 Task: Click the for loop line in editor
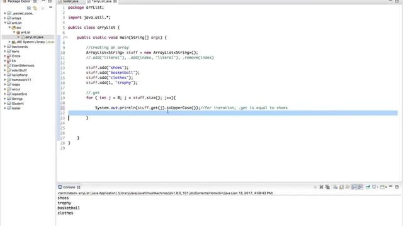pyautogui.click(x=131, y=98)
